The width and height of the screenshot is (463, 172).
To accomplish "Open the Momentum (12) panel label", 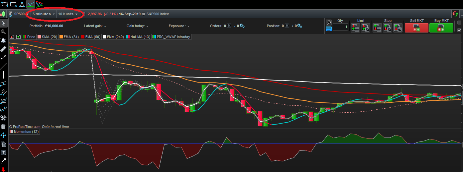I will point(24,132).
